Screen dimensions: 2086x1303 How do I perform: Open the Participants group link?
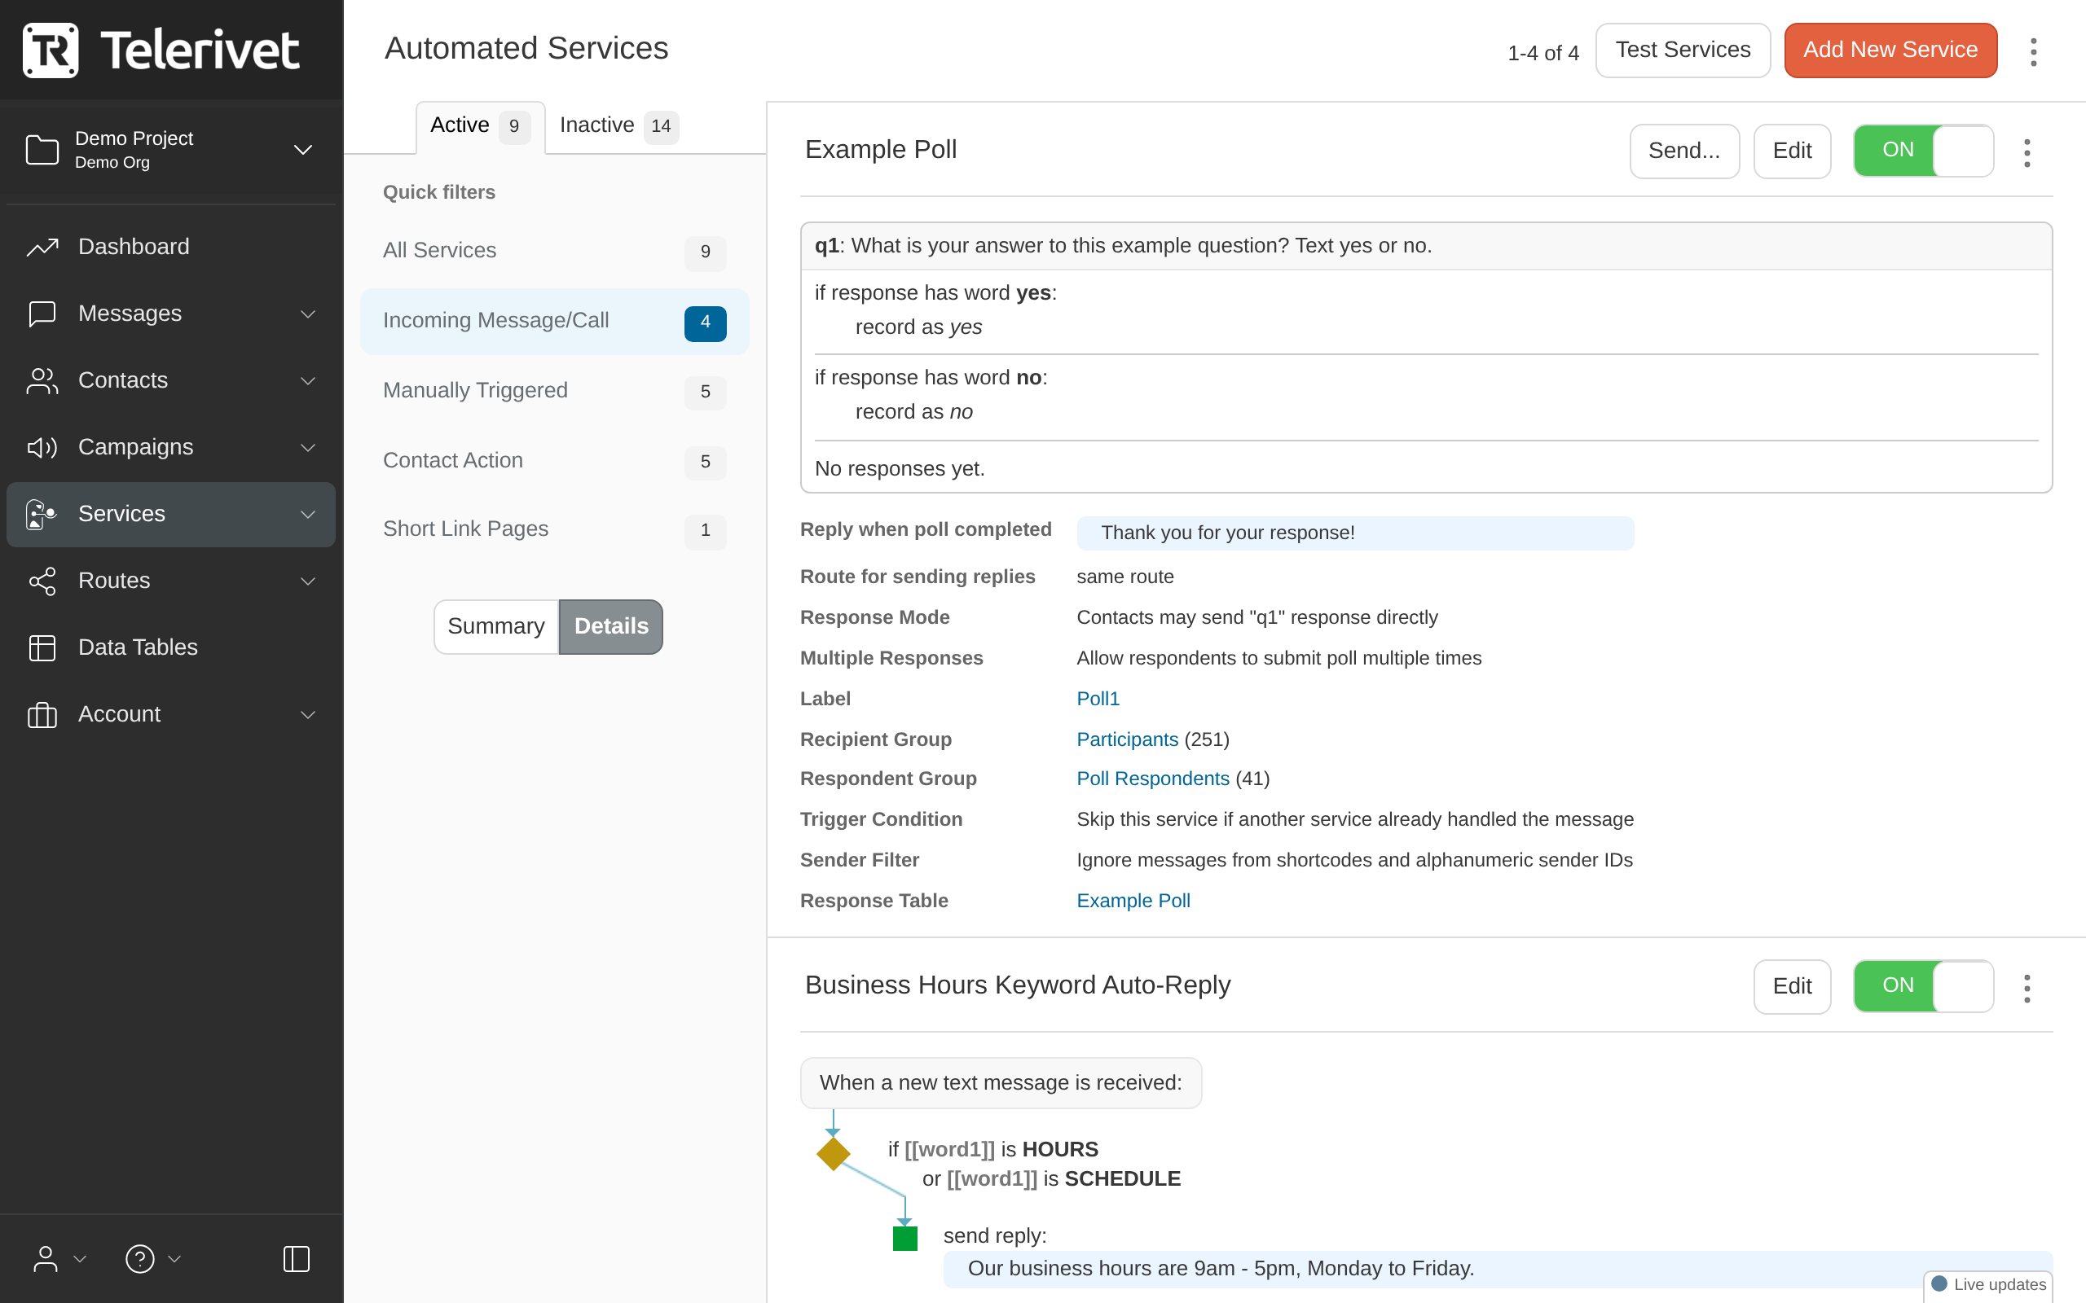[x=1127, y=739]
